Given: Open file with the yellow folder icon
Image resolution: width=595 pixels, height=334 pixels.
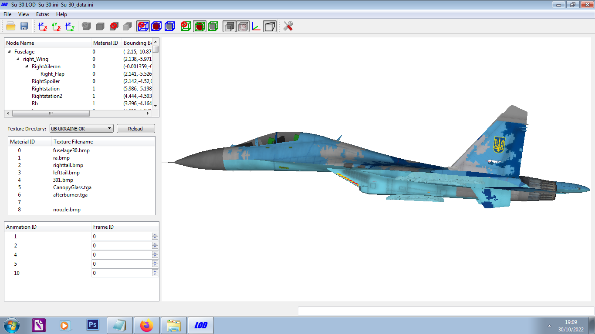Looking at the screenshot, I should click(11, 26).
